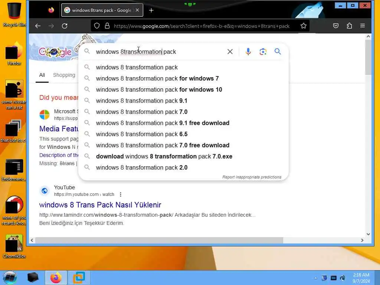Screen dimensions: 380x285
Task: Select the suggestion ending in 'pack 6.5'
Action: tap(183, 134)
